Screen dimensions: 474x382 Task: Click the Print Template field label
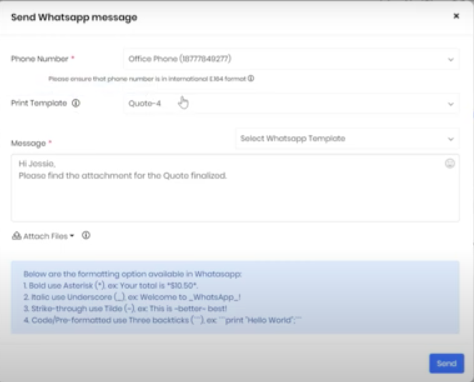coord(39,103)
